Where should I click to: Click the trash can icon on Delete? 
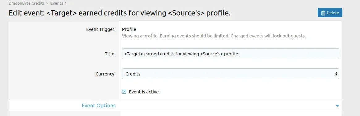[x=323, y=13]
